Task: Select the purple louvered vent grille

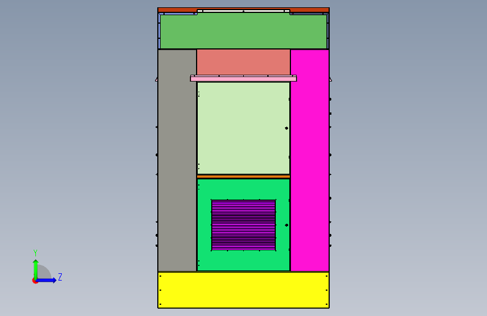Action: [243, 225]
